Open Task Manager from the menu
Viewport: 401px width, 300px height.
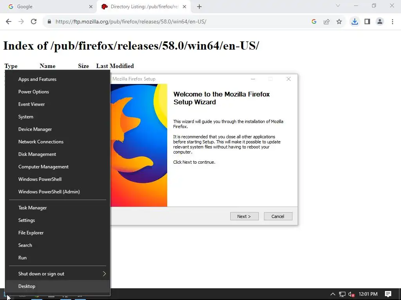[x=58, y=208]
